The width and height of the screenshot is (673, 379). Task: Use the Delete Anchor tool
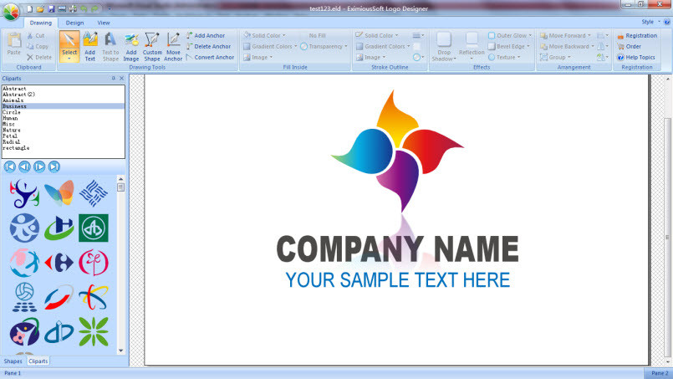[x=209, y=46]
